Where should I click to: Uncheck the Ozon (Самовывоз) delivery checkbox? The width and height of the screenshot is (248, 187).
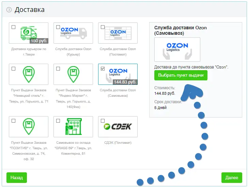click(x=103, y=68)
